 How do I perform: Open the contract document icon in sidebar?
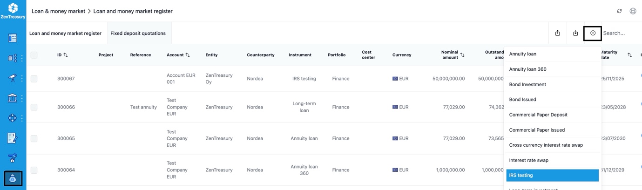[12, 138]
